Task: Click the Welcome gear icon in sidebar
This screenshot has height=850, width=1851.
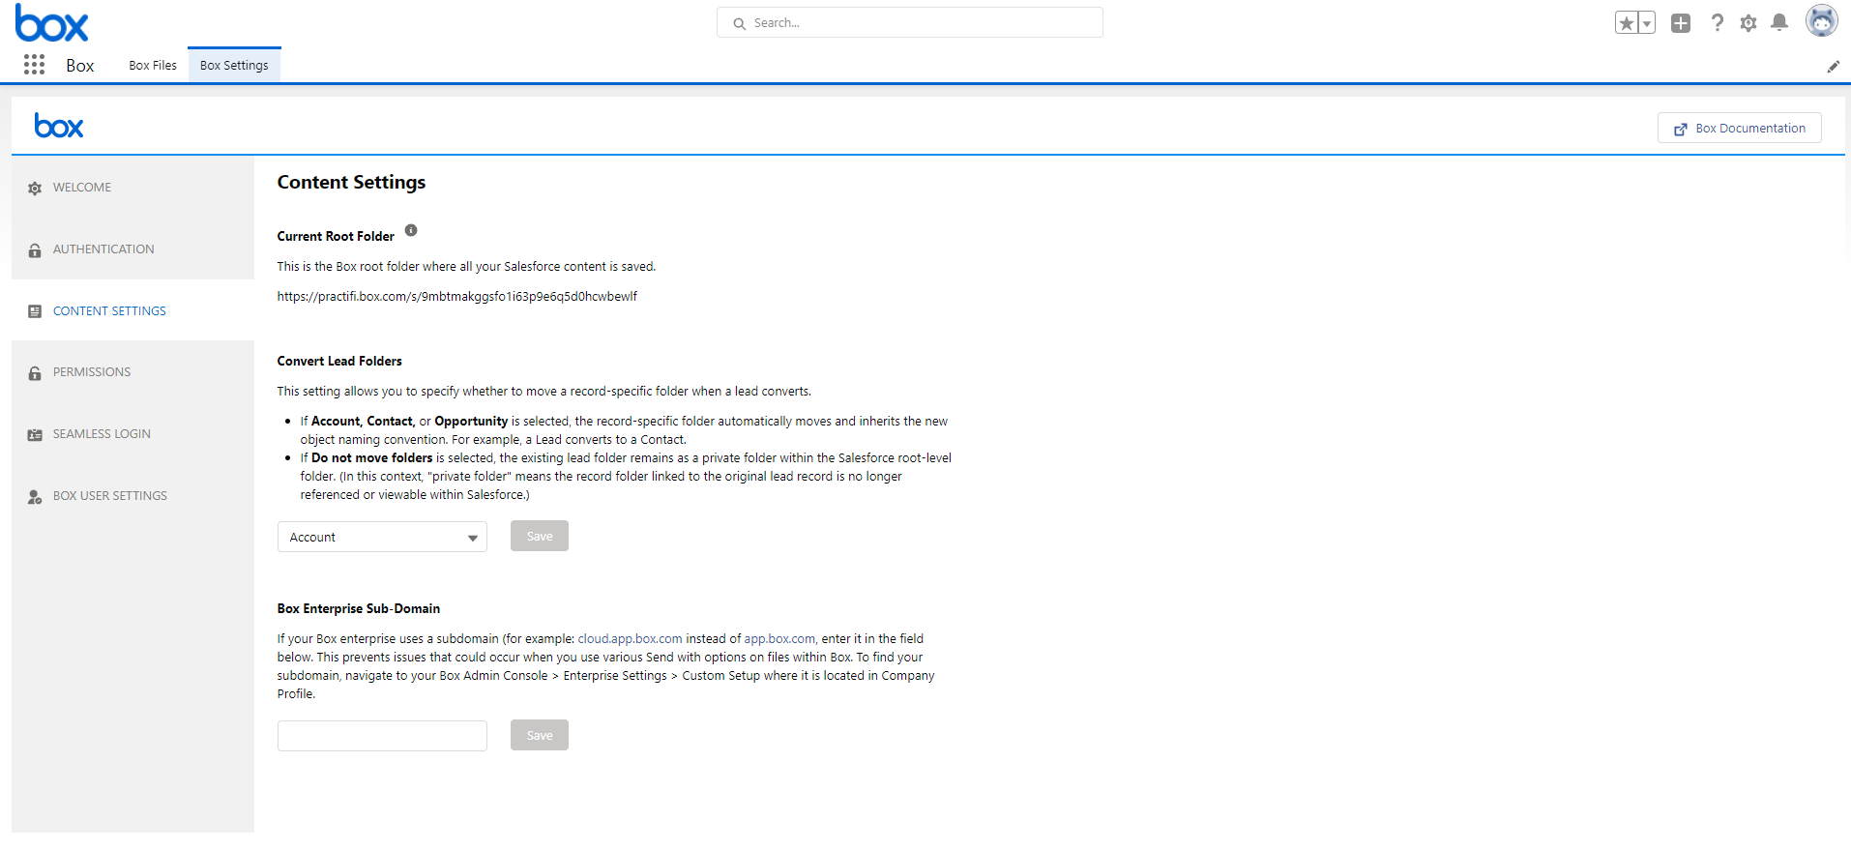Action: [35, 189]
